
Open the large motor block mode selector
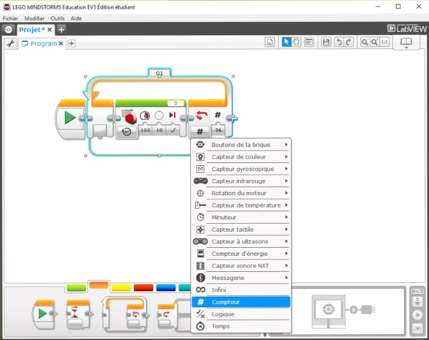coord(127,132)
